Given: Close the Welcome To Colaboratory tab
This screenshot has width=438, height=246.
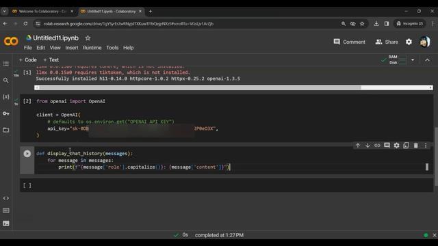Looking at the screenshot, I should tap(72, 12).
